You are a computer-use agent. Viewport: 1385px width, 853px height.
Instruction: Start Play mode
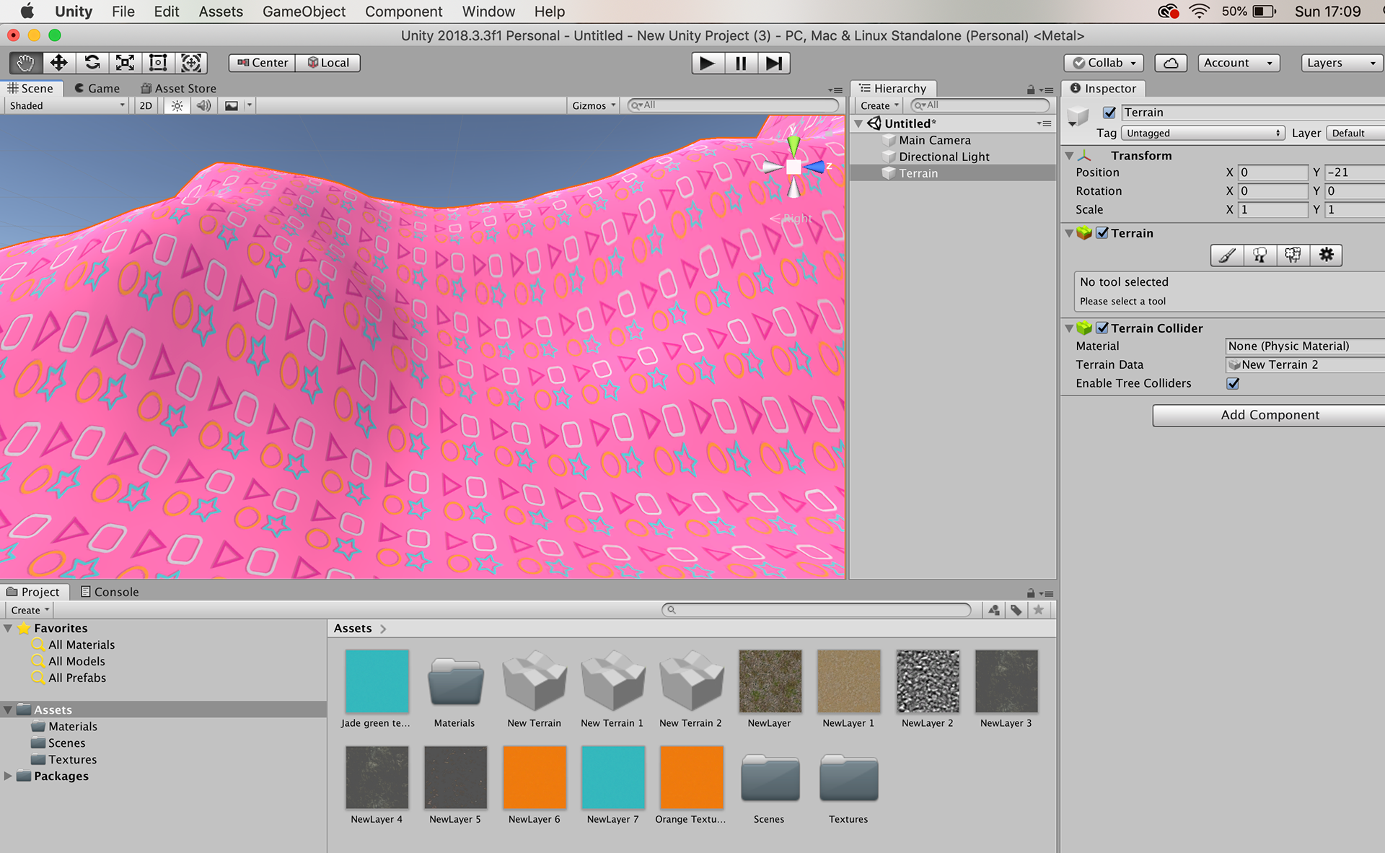[708, 64]
